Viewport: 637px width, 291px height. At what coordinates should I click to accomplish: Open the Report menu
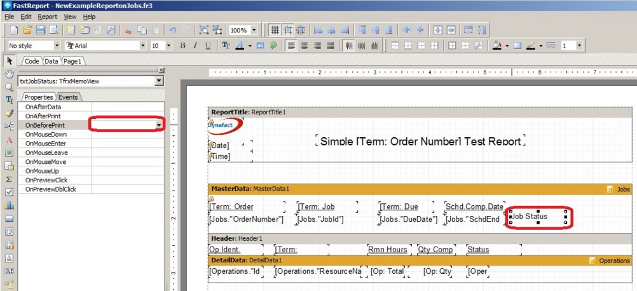coord(47,17)
